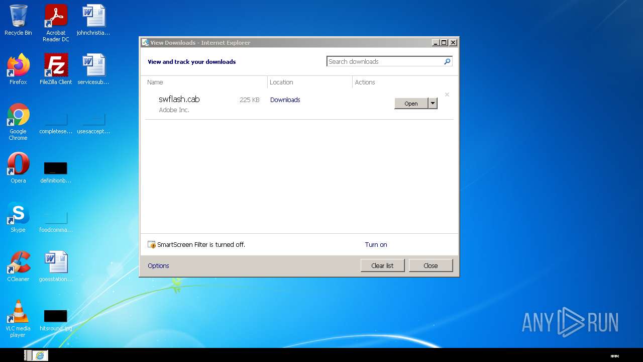643x362 pixels.
Task: Close View Downloads via title bar X
Action: 453,43
